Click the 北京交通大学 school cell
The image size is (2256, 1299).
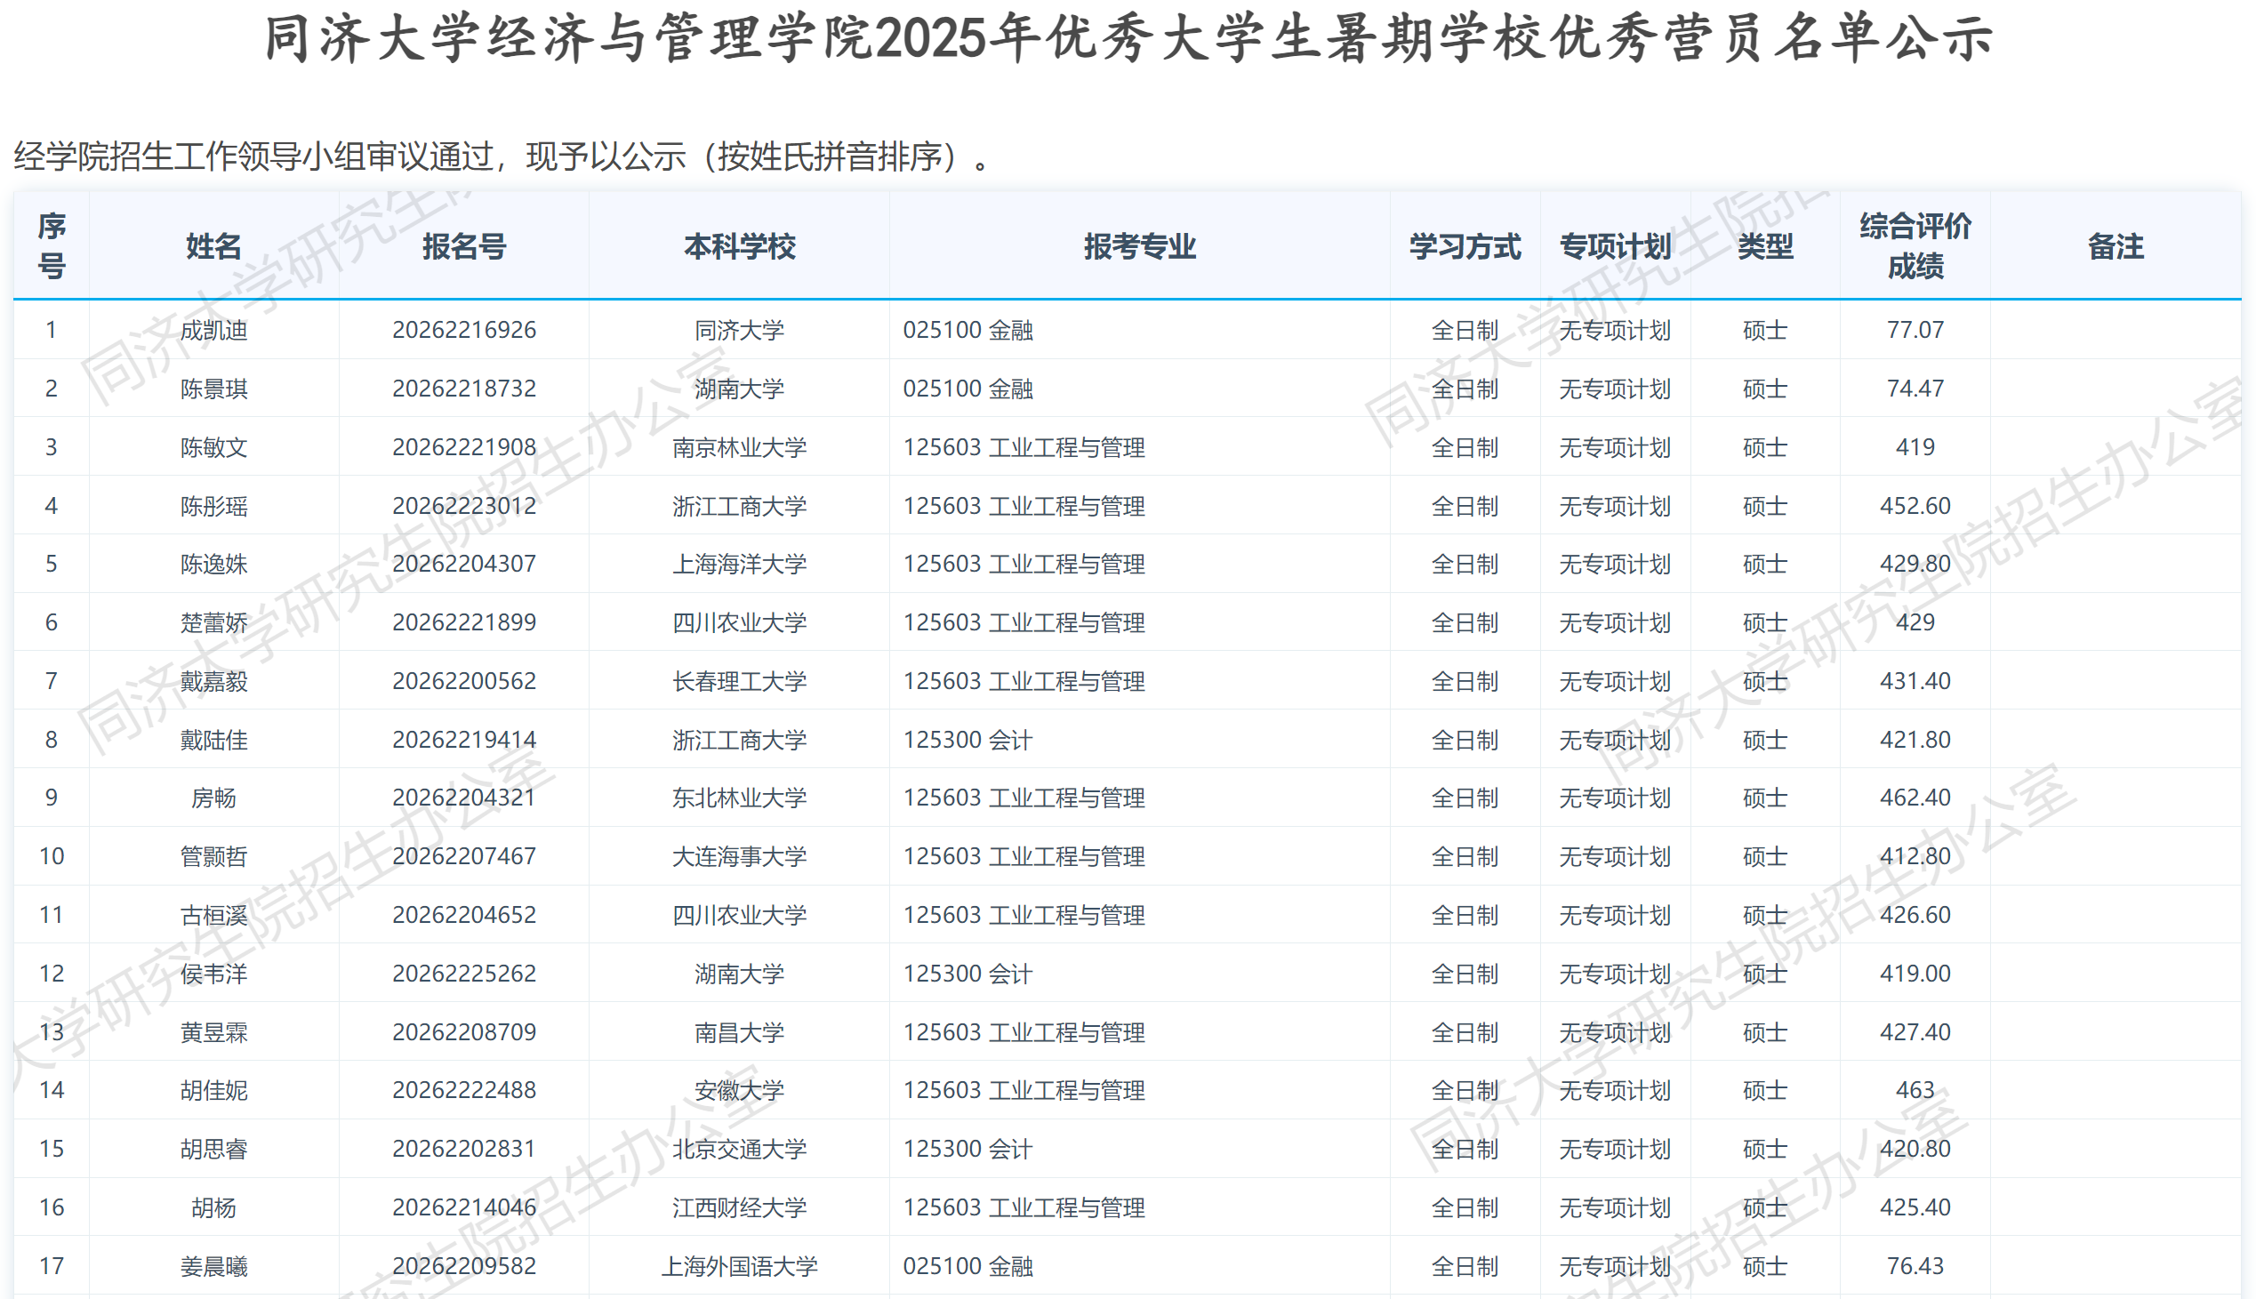740,1149
